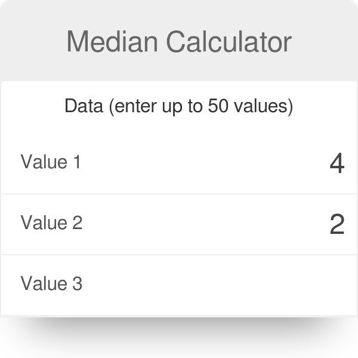This screenshot has height=358, width=358.
Task: Click the Value 2 label
Action: tap(51, 223)
